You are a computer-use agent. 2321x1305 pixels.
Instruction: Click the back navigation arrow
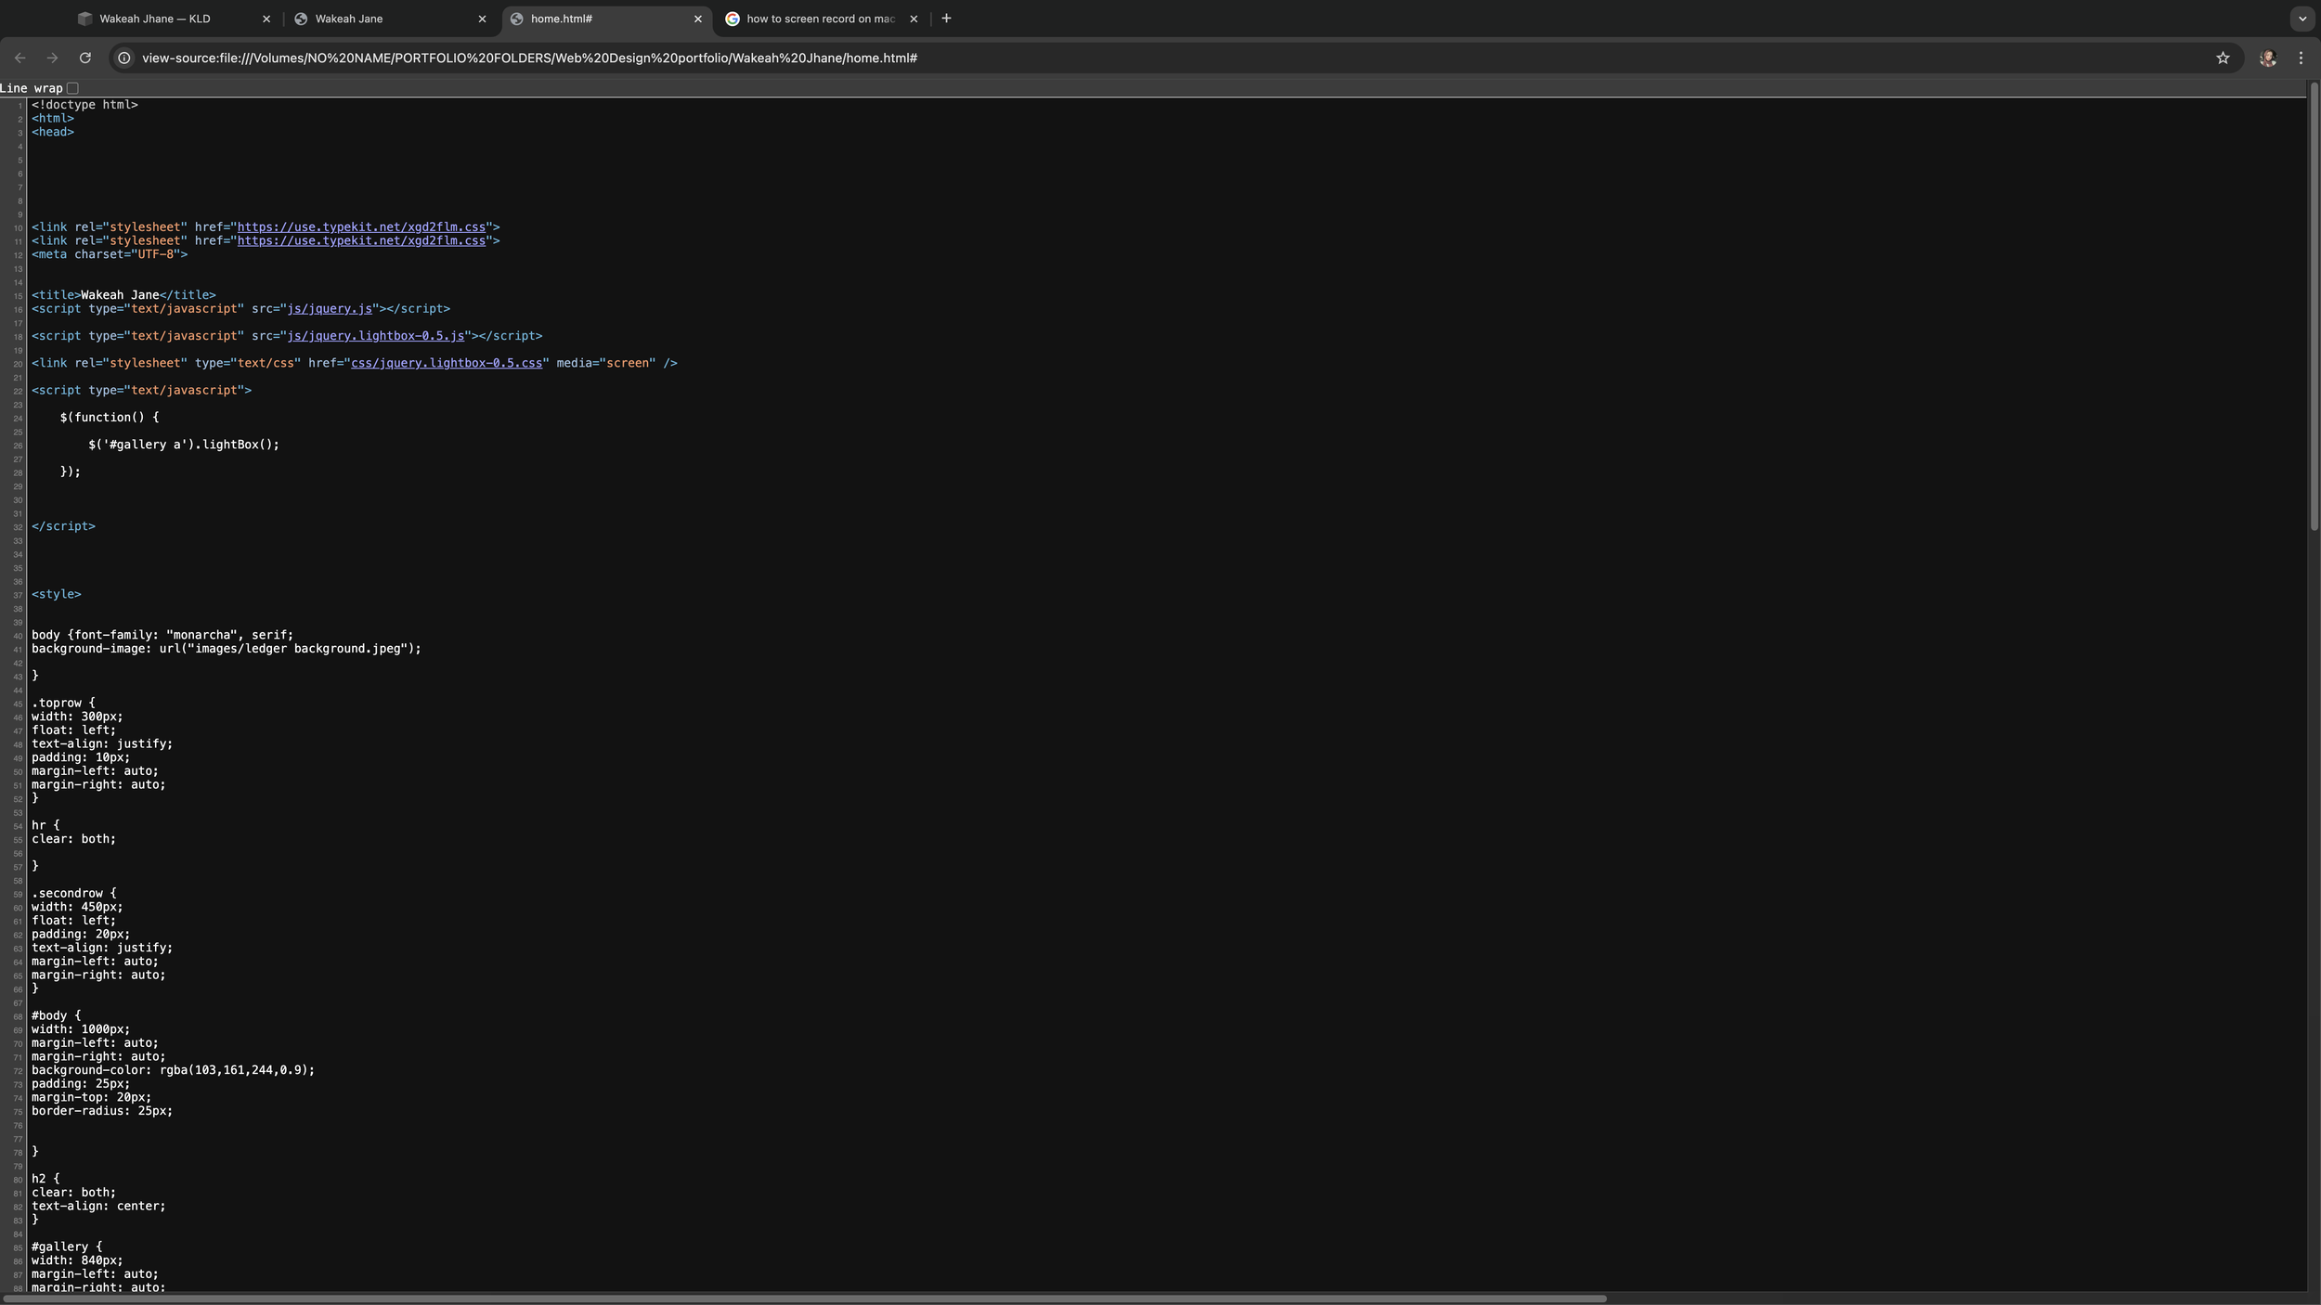tap(20, 58)
